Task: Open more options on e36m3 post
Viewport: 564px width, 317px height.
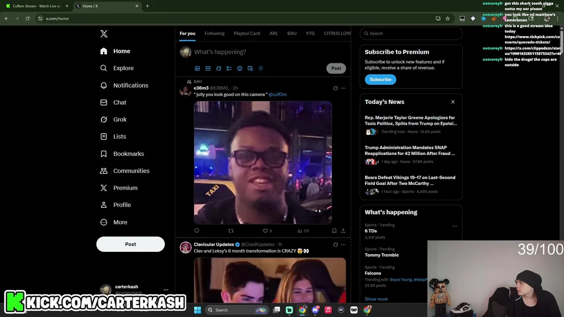Action: click(343, 88)
